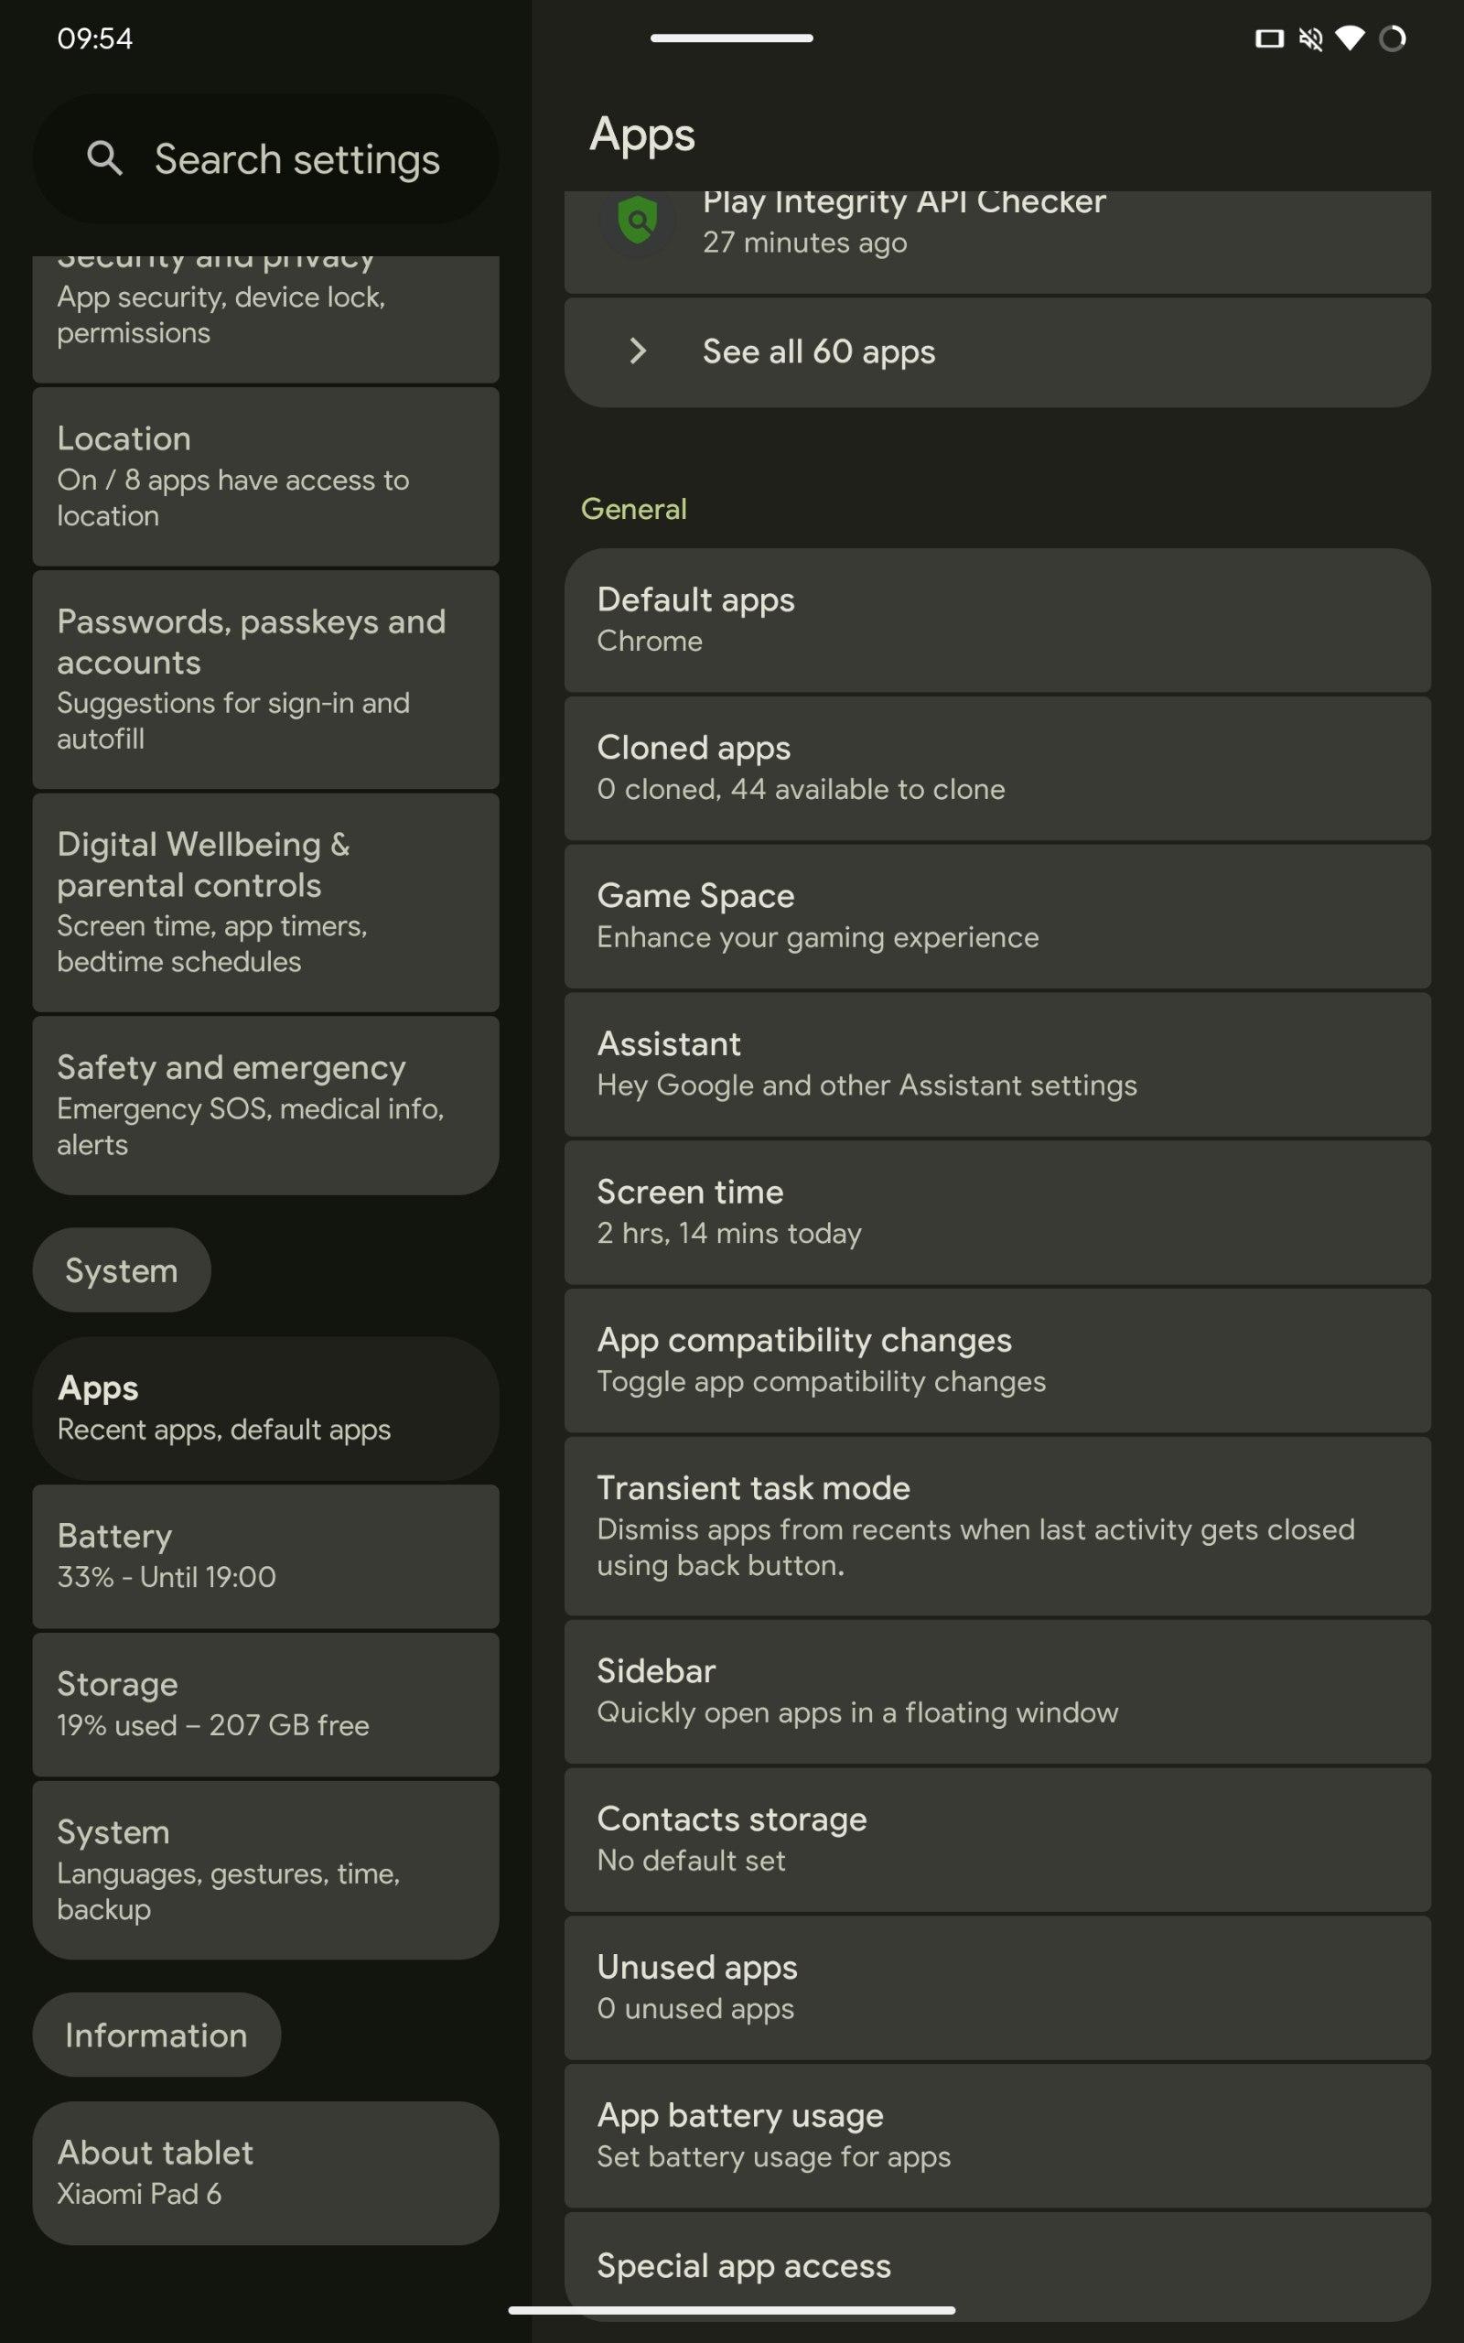Open Play Integrity API Checker app icon
Image resolution: width=1464 pixels, height=2343 pixels.
click(x=638, y=222)
